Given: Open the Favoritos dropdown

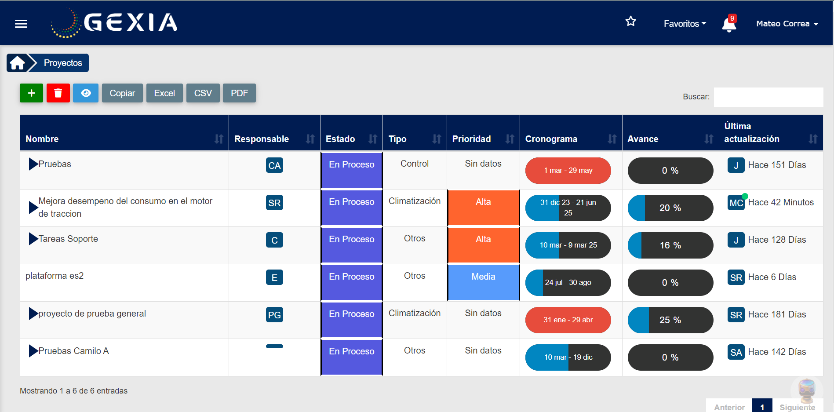Looking at the screenshot, I should (x=685, y=24).
